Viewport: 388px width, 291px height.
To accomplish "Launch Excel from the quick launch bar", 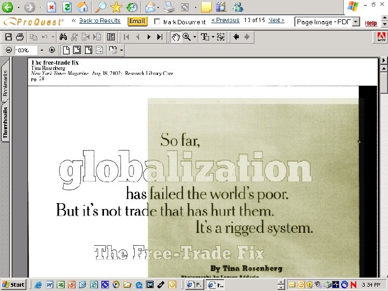I will pyautogui.click(x=60, y=285).
